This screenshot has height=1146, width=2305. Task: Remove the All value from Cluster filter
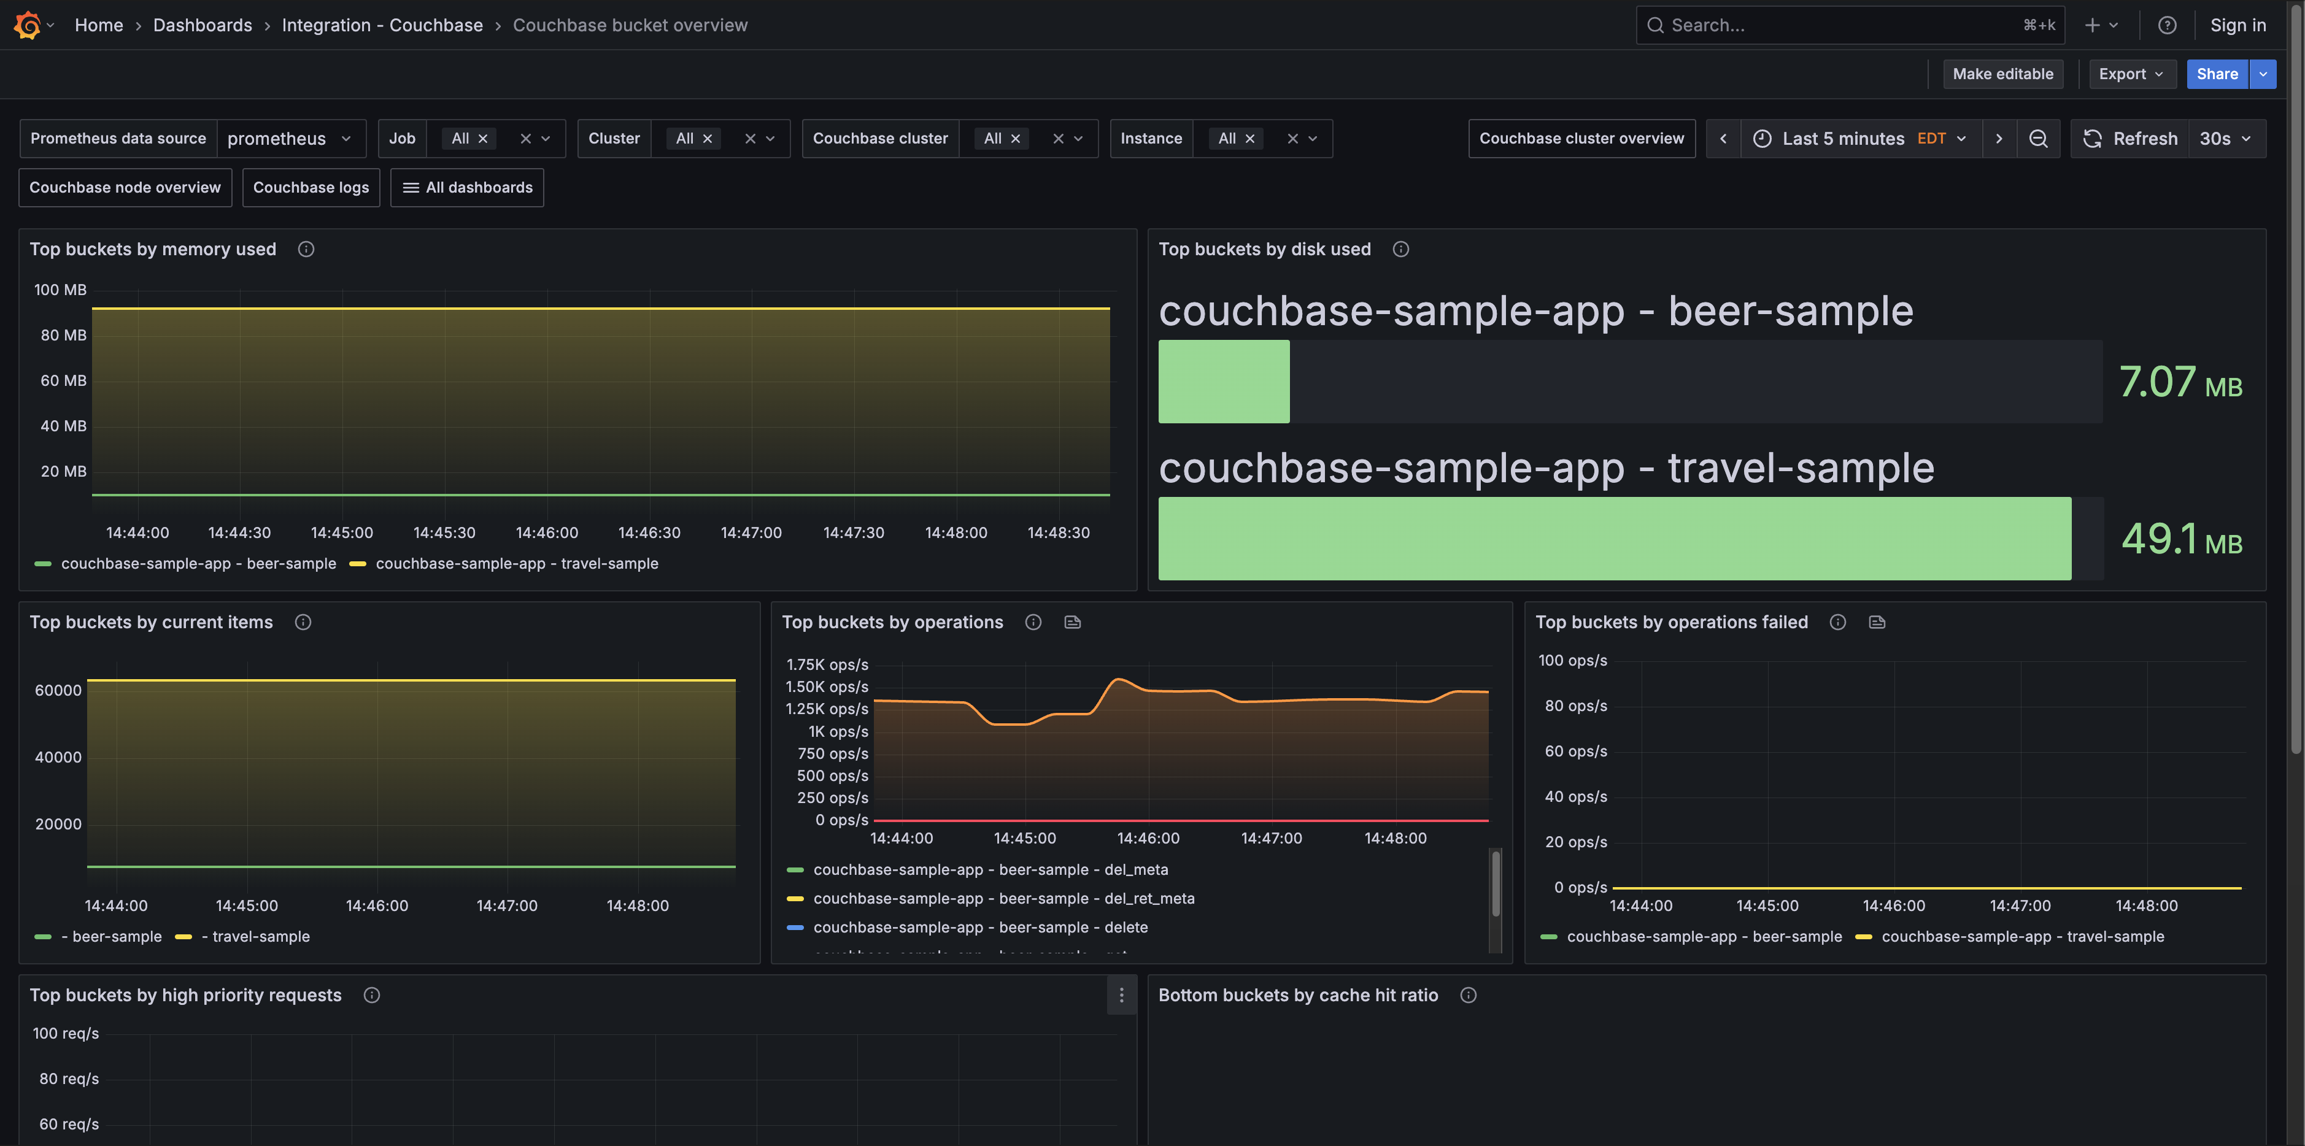[708, 139]
